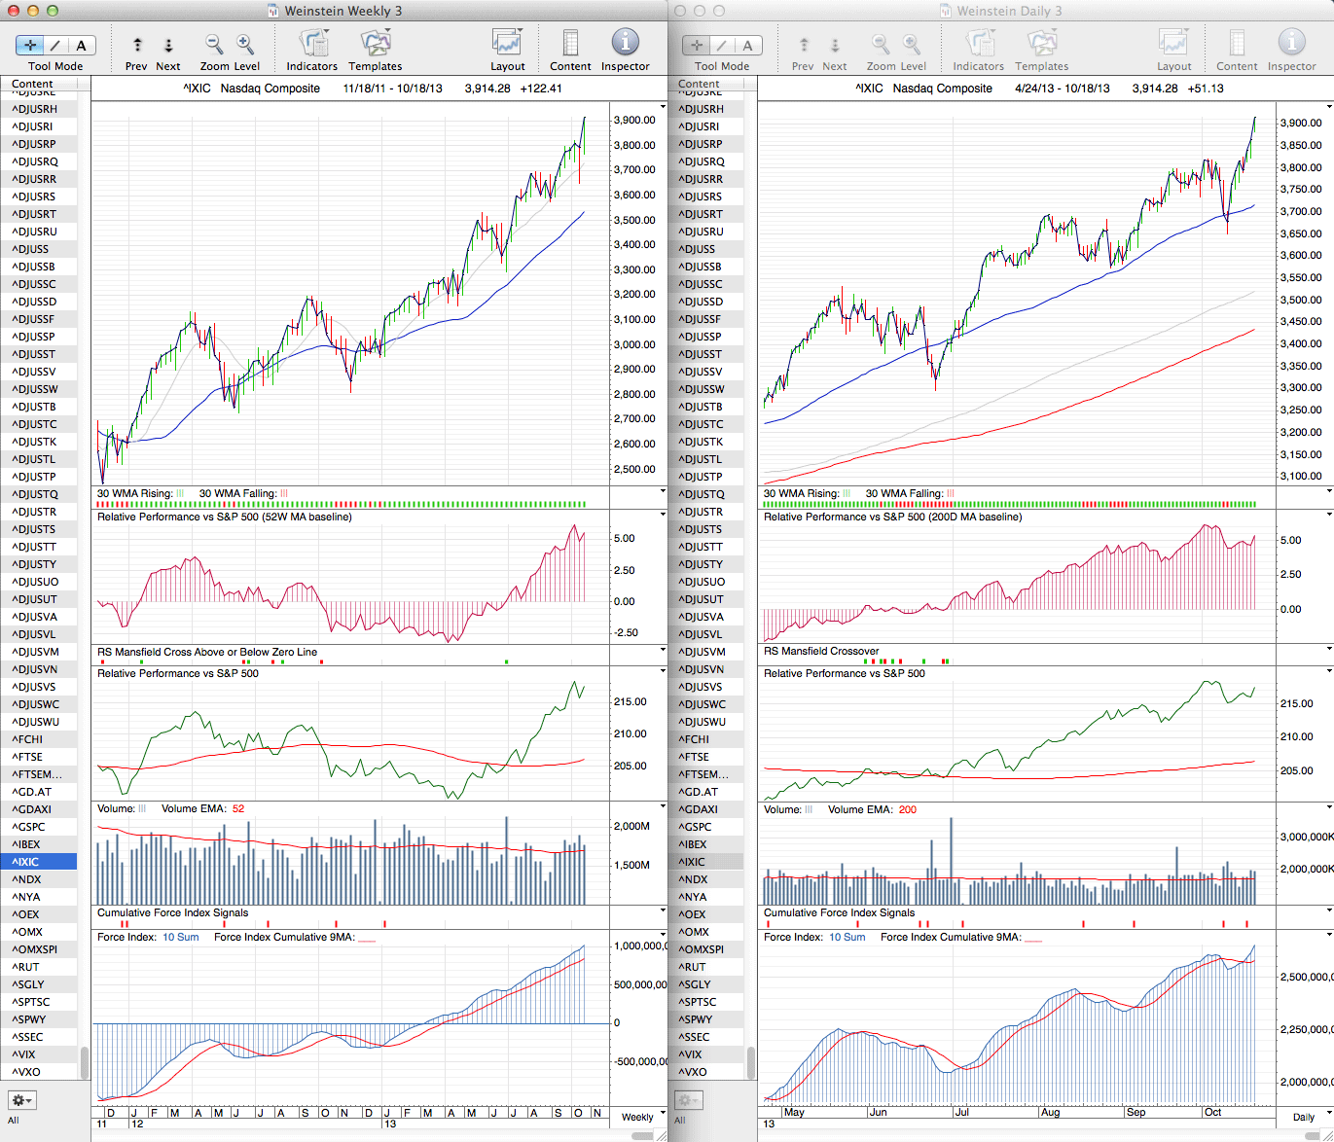Select ^VIX in Daily window symbol list

point(692,1054)
